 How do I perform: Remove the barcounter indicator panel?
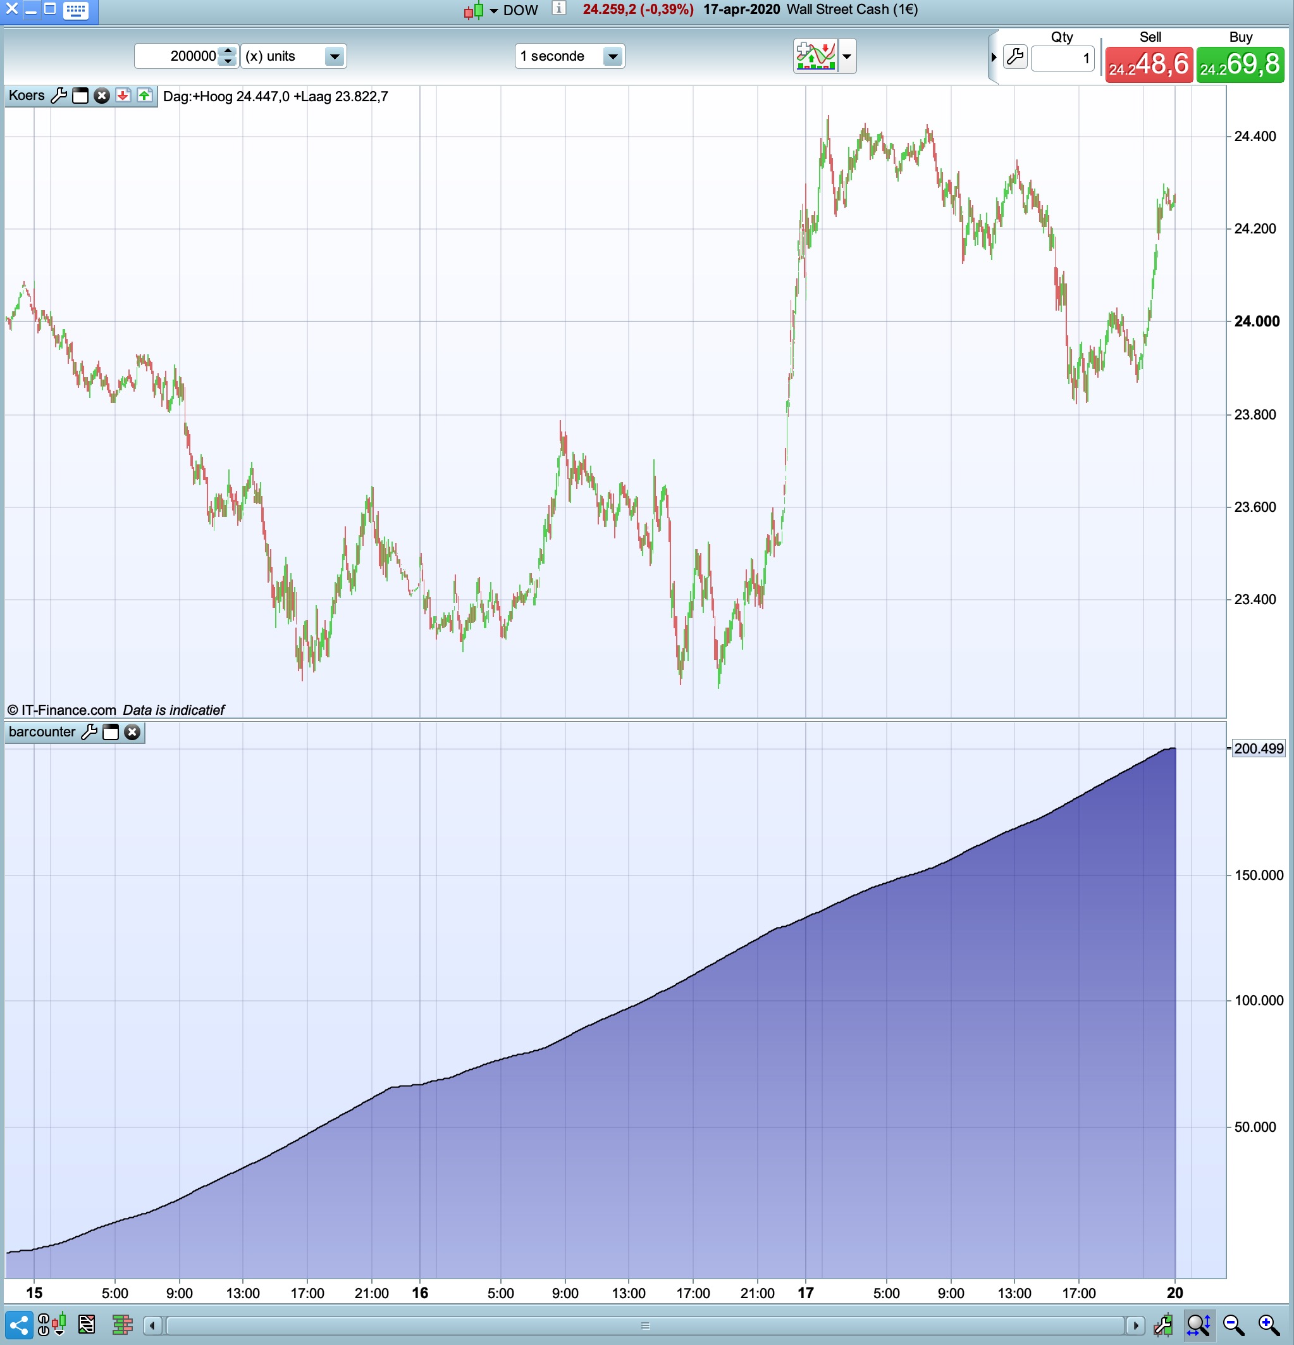132,732
